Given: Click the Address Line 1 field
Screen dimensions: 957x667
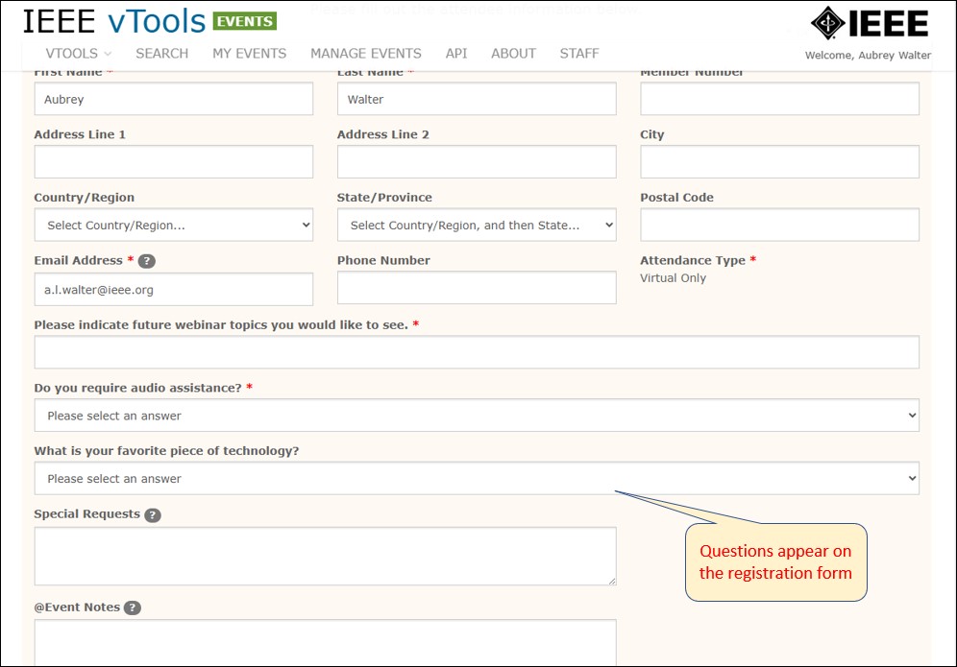Looking at the screenshot, I should pos(173,161).
